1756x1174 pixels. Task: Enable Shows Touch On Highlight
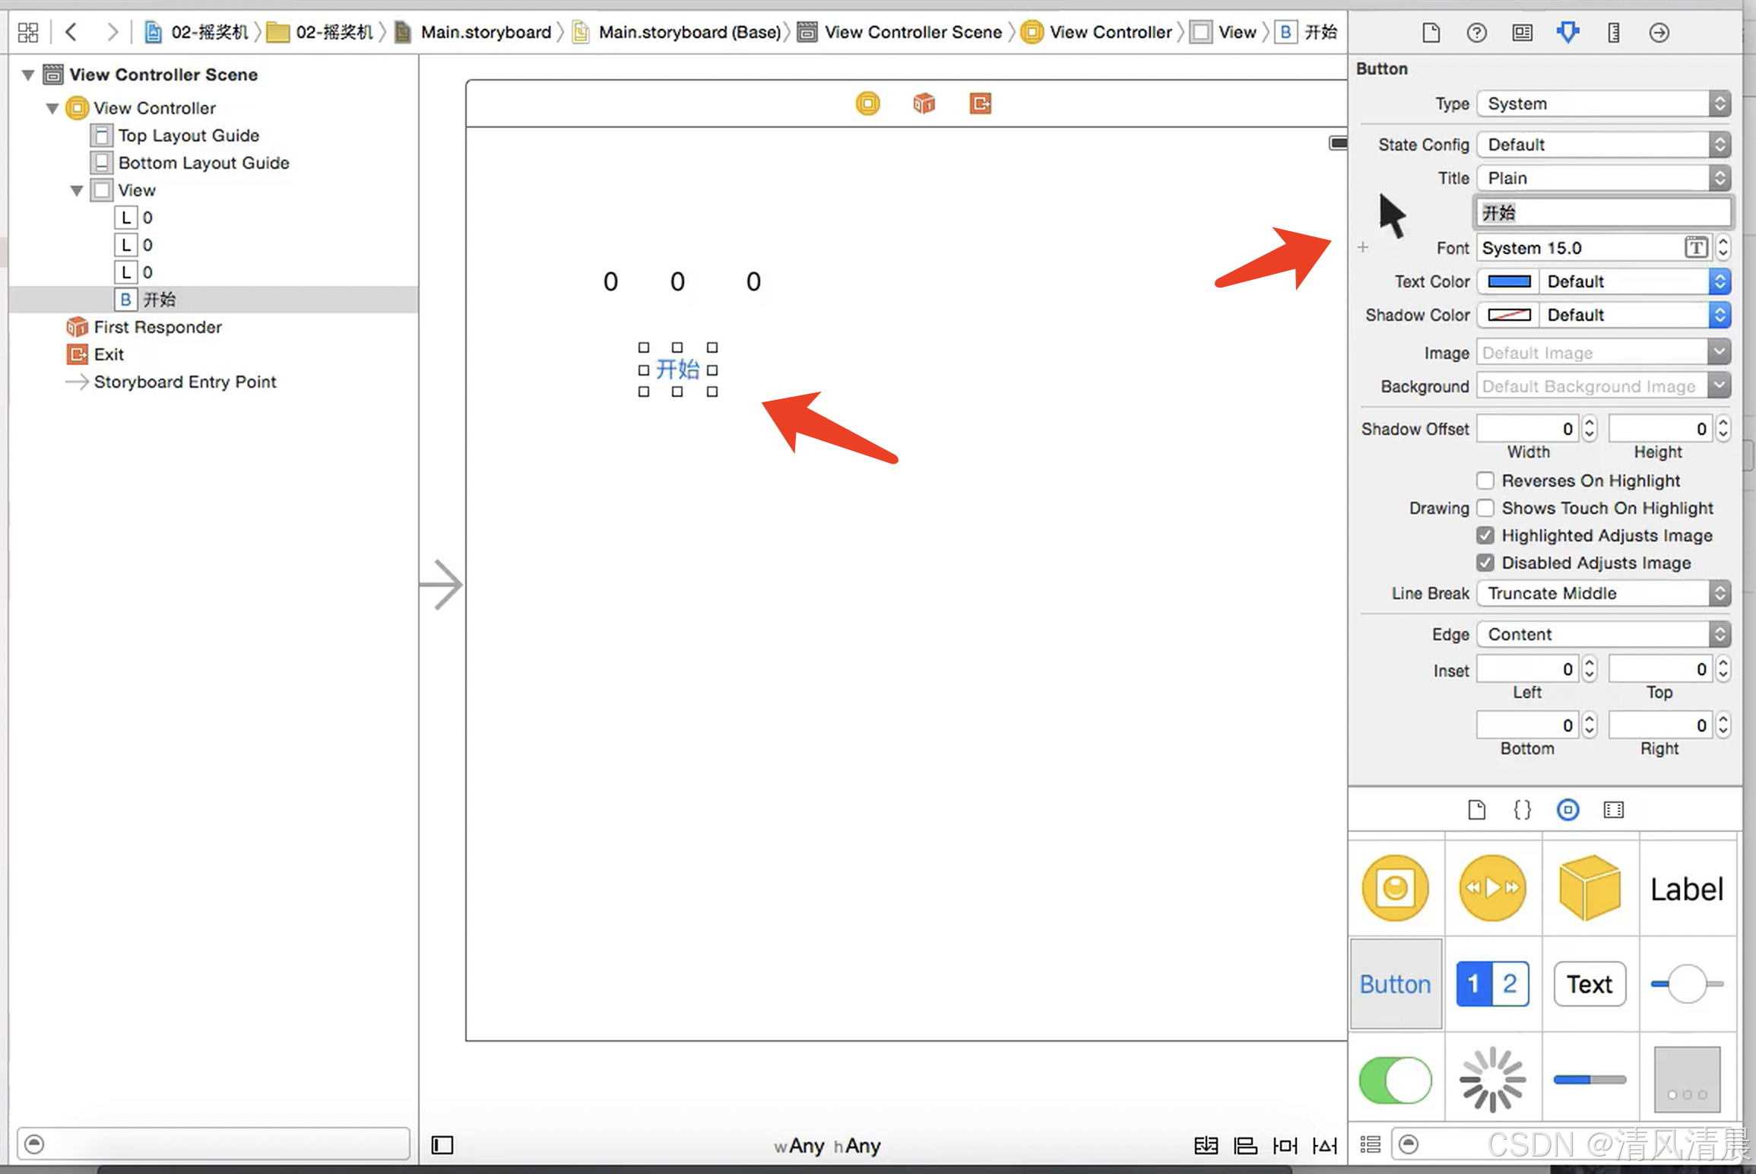[1485, 508]
